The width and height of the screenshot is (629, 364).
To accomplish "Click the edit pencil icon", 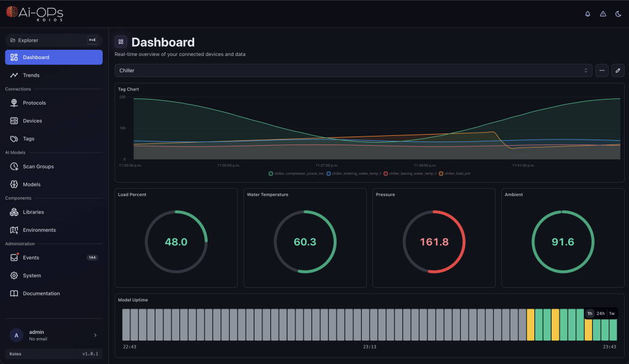I will click(x=617, y=70).
